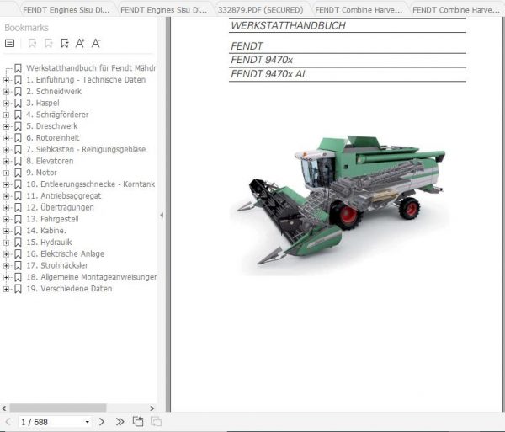Jump to the last page double arrow
505x432 pixels.
(x=120, y=422)
